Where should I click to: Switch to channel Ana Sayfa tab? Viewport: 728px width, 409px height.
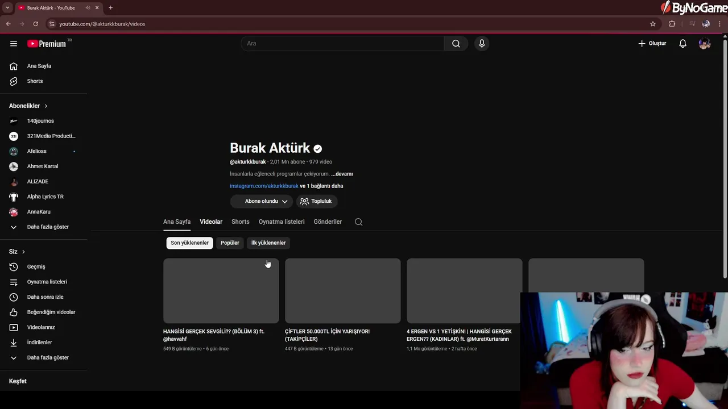(x=177, y=222)
